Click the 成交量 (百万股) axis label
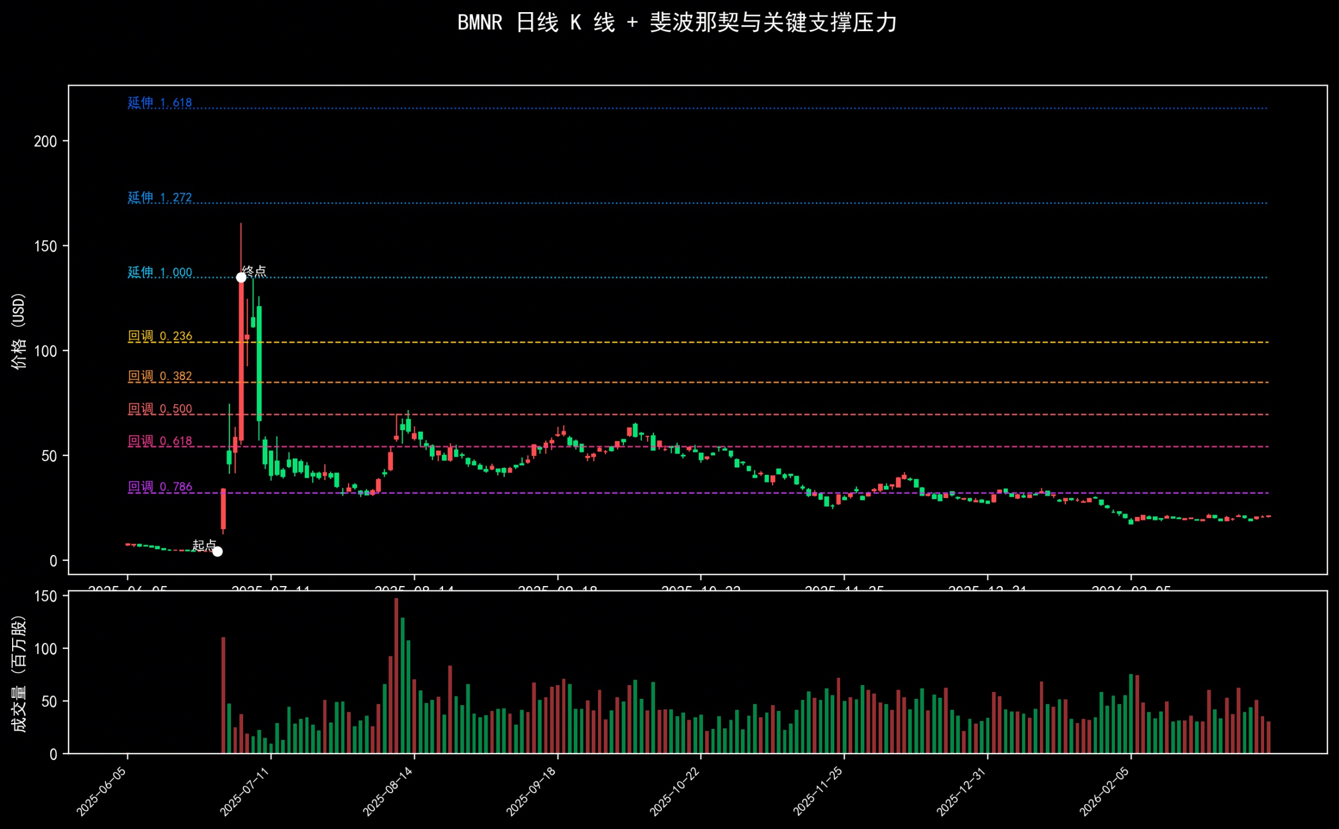The image size is (1339, 829). 18,674
